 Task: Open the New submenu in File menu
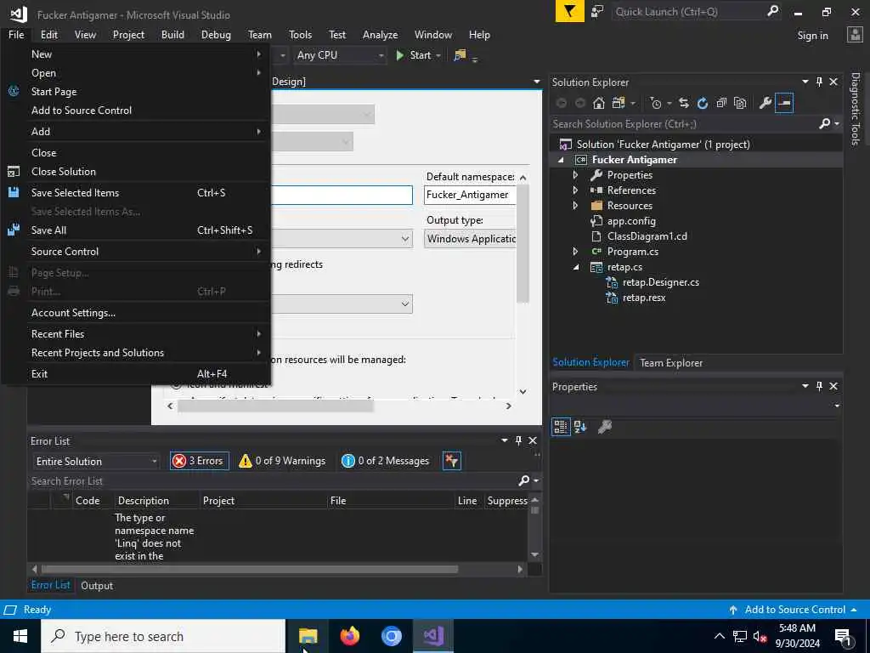point(136,54)
